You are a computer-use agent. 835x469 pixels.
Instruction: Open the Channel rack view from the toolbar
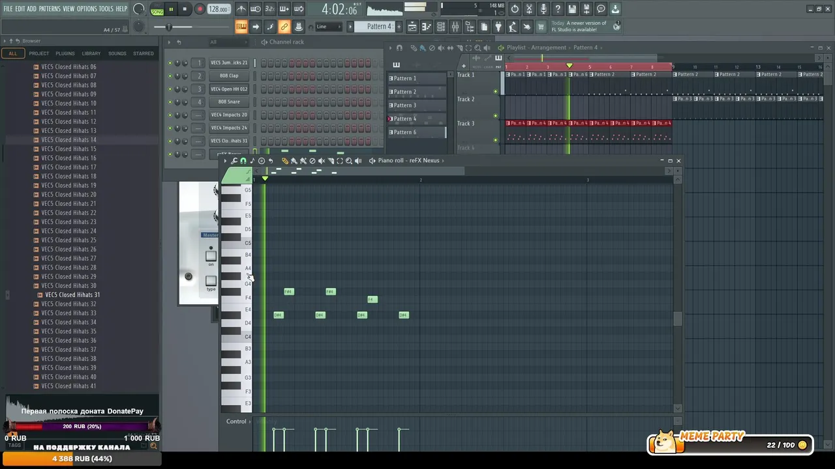pos(441,27)
